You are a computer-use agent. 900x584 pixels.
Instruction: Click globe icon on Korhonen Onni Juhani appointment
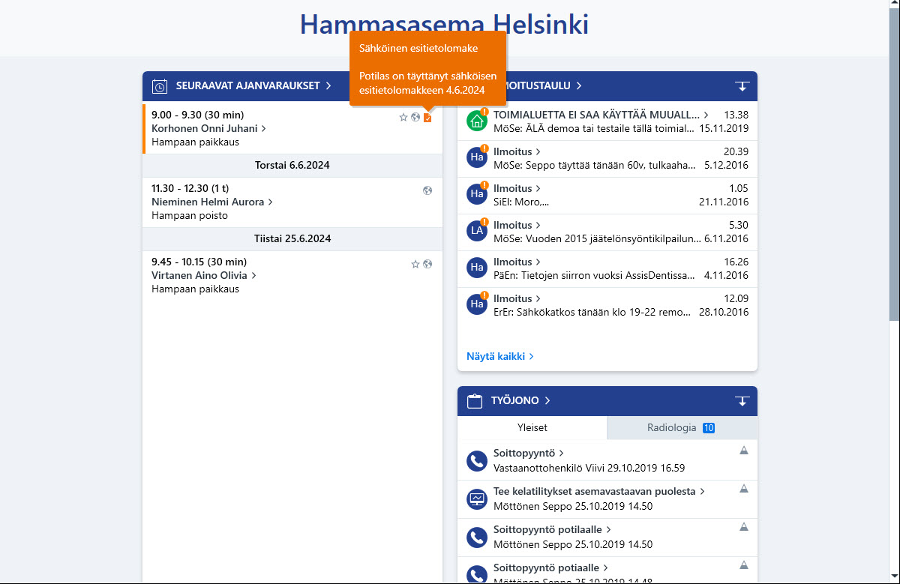click(x=415, y=117)
